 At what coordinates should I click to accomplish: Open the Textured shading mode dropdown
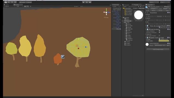point(10,7)
